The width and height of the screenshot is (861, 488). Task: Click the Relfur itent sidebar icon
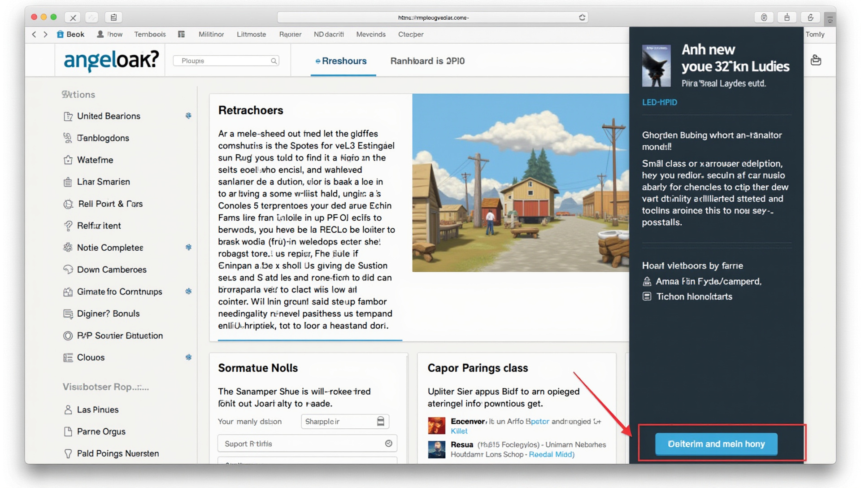(x=68, y=226)
